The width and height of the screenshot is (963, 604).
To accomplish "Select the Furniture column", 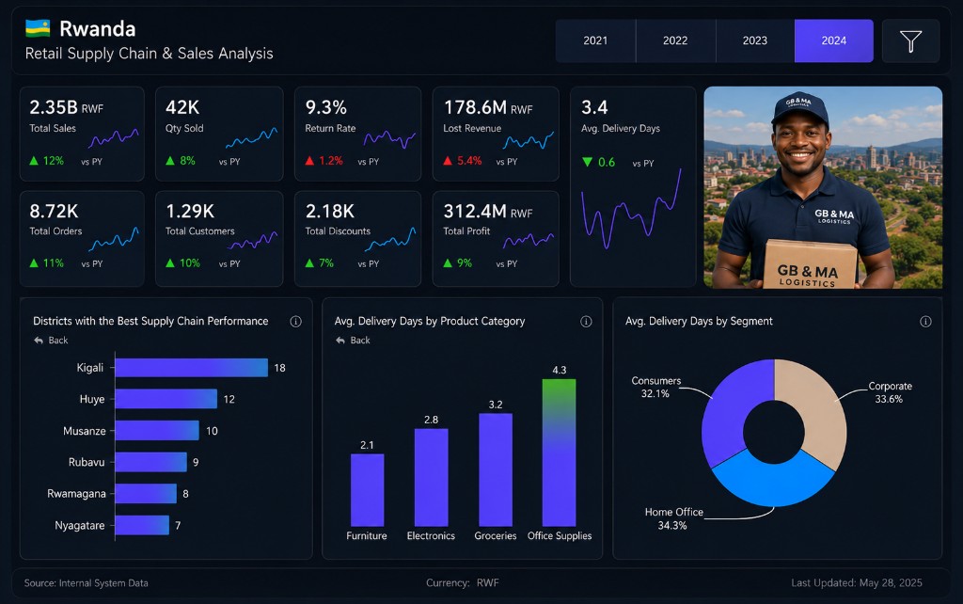I will pos(368,490).
